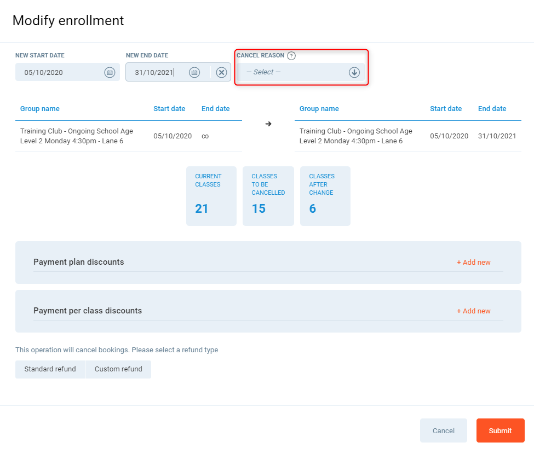The width and height of the screenshot is (534, 454).
Task: Submit the enrollment modification
Action: [500, 430]
